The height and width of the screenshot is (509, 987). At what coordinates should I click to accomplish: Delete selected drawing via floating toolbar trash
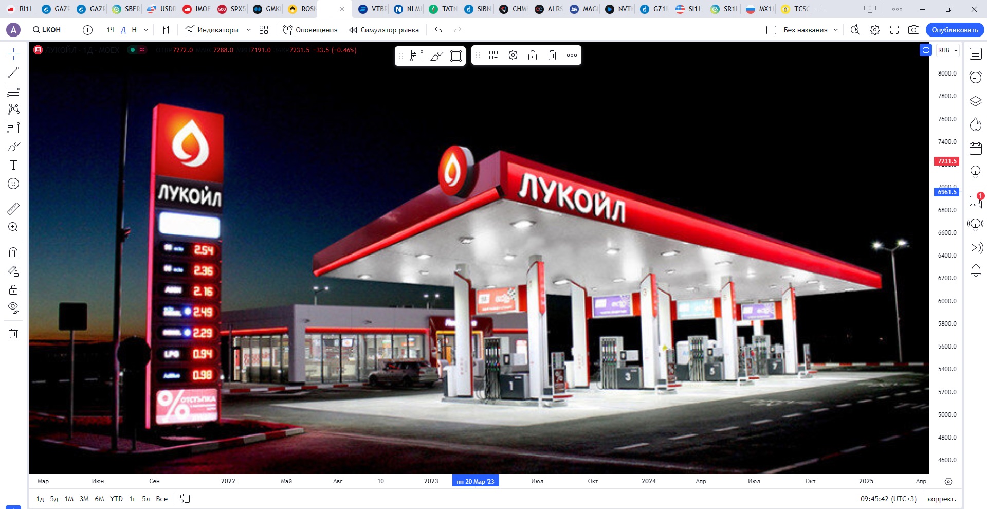pos(552,56)
